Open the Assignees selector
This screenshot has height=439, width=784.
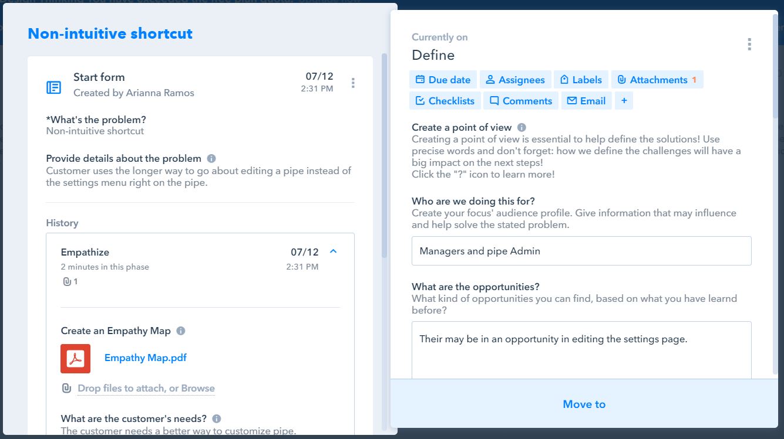click(x=515, y=80)
